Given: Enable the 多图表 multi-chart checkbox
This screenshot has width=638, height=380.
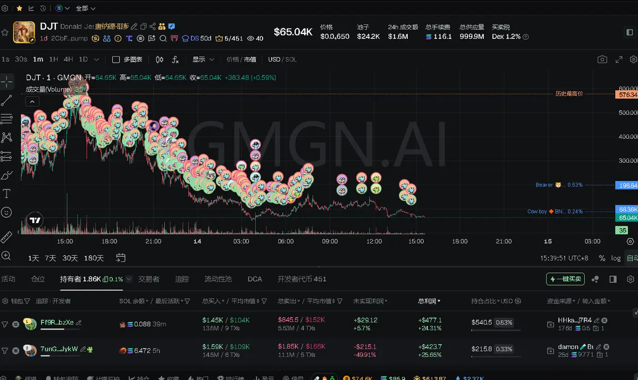Looking at the screenshot, I should (116, 59).
